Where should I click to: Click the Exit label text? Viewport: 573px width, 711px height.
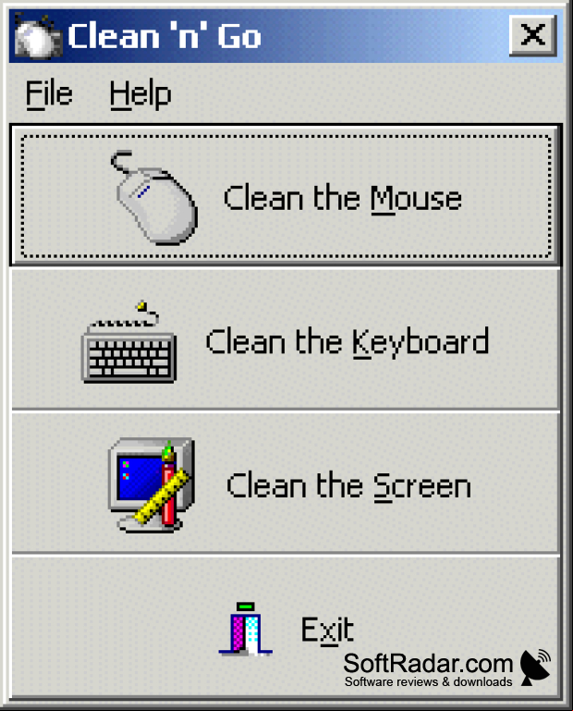click(x=327, y=630)
